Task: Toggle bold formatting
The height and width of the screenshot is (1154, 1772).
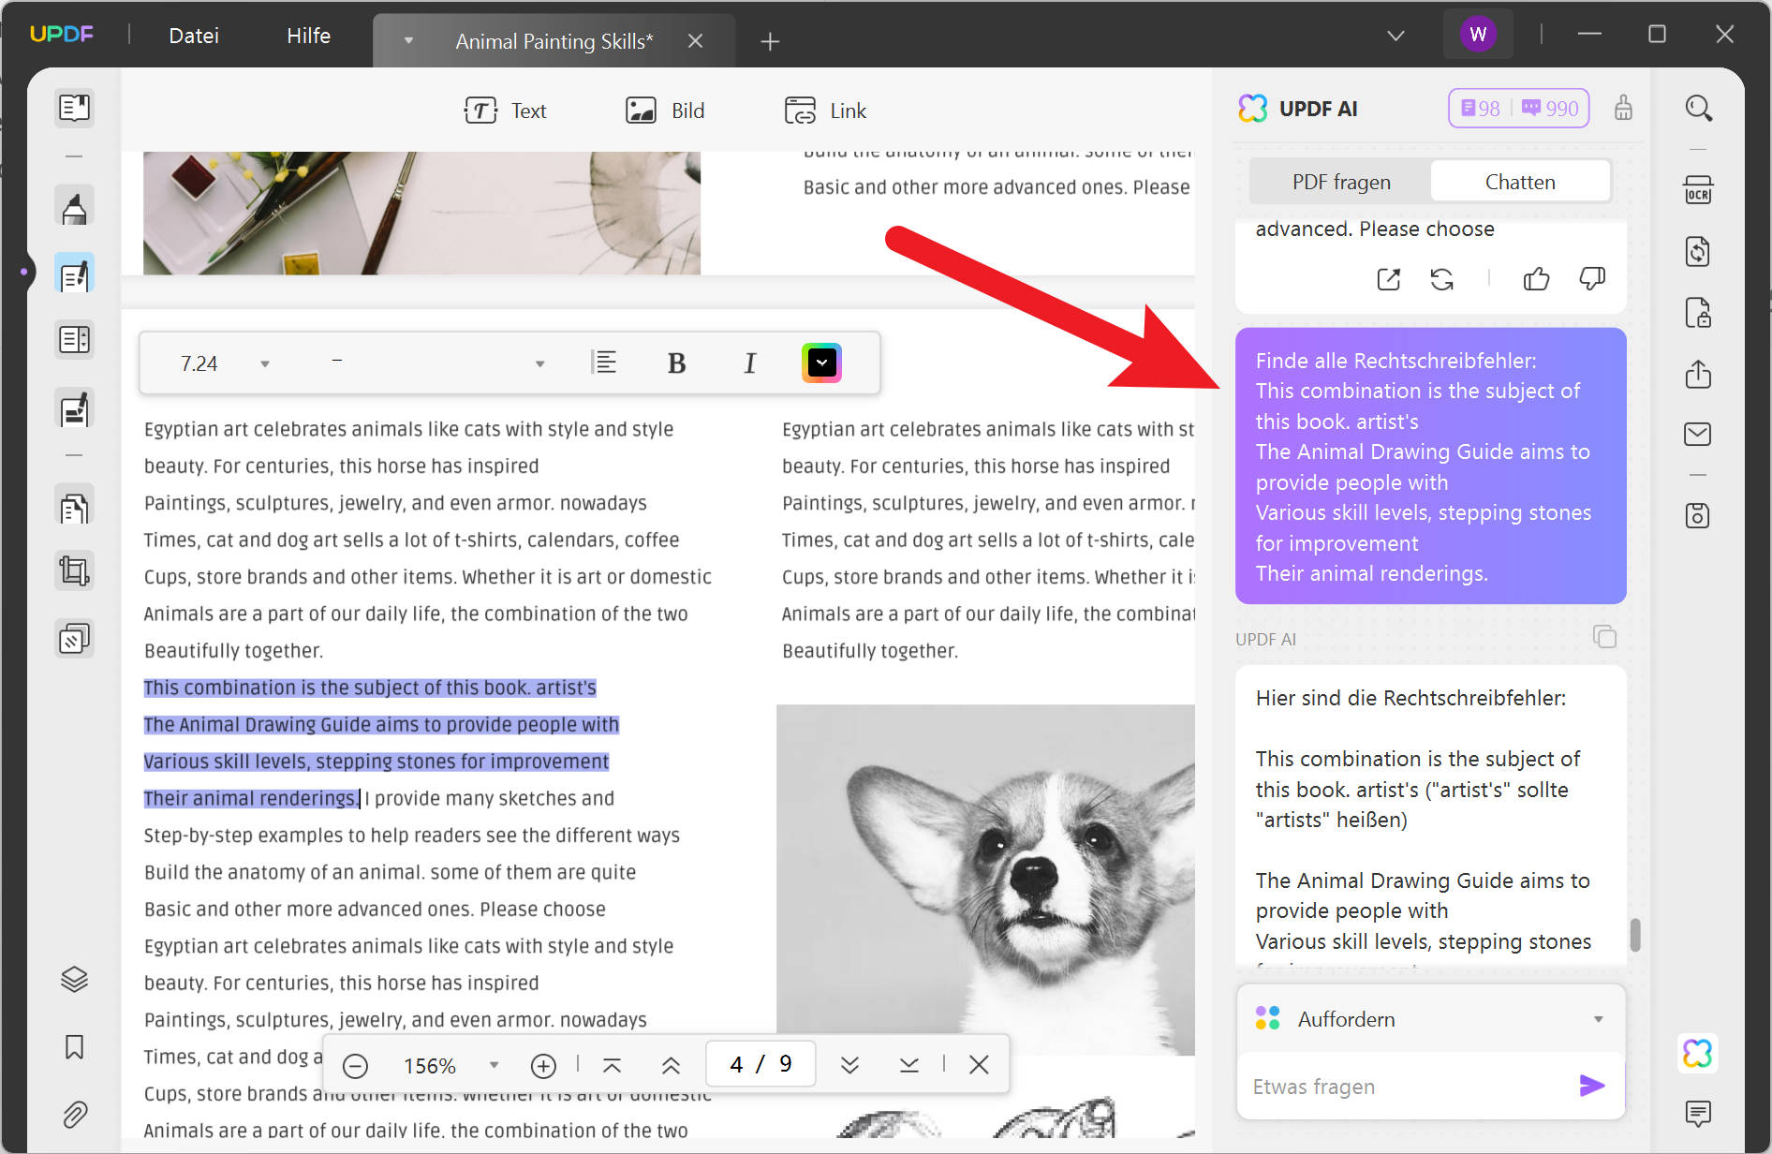Action: click(676, 362)
